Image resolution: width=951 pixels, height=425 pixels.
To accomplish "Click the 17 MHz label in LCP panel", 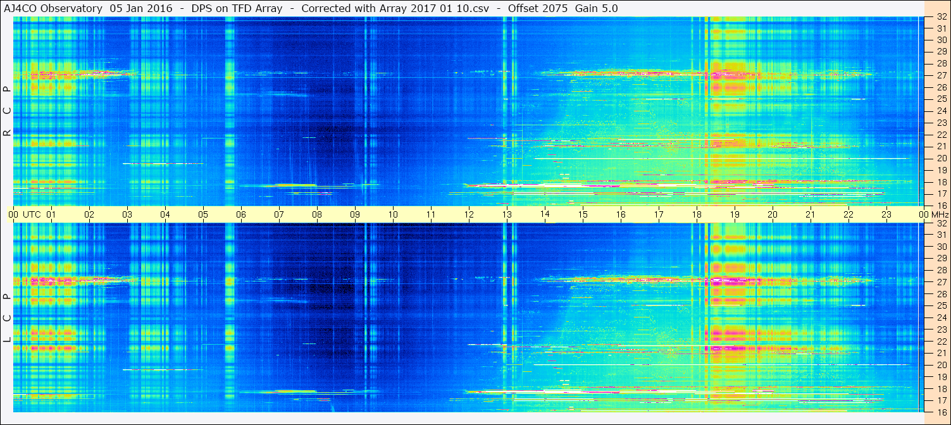I will 941,400.
